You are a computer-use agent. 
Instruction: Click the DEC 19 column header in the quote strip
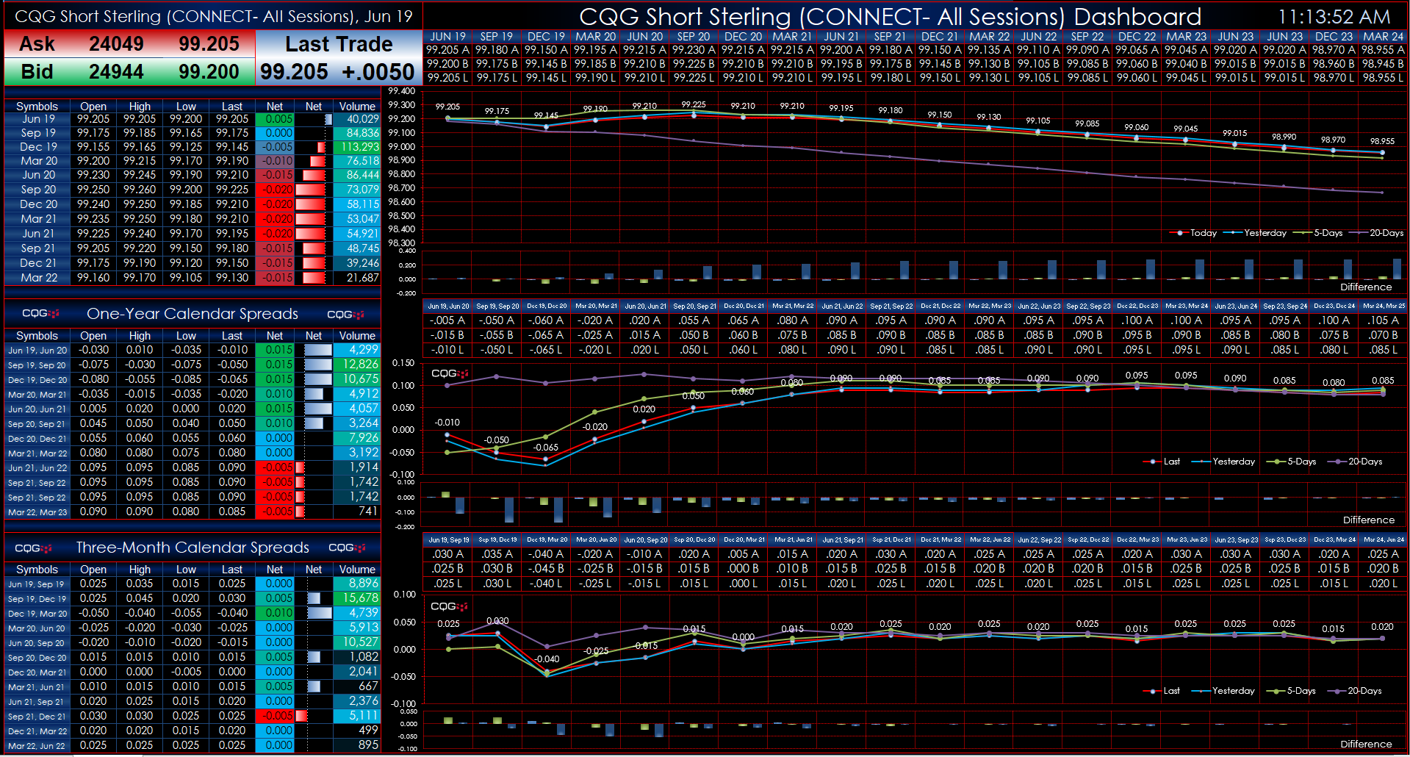(546, 36)
